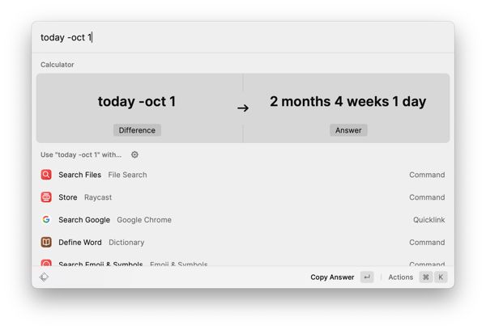Click the Define Word dictionary icon
The image size is (486, 330).
46,242
